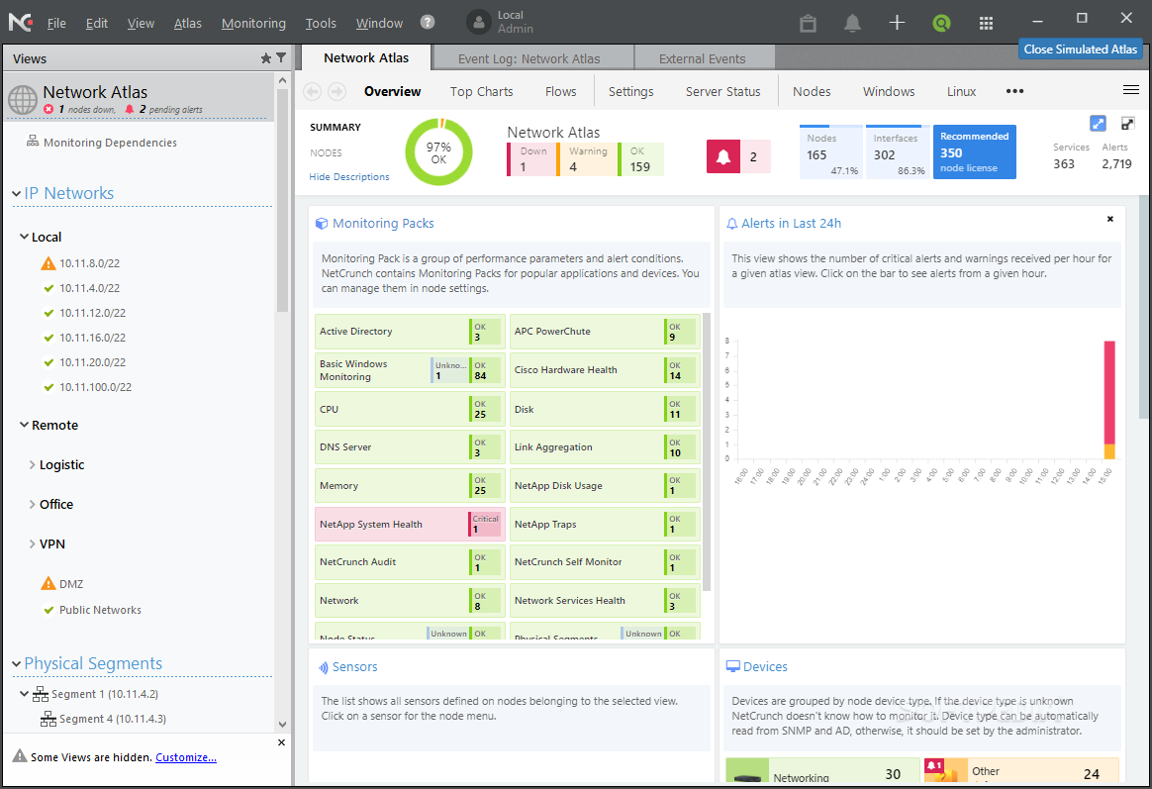Click the DMZ warning triangle icon
The image size is (1152, 789).
tap(48, 583)
